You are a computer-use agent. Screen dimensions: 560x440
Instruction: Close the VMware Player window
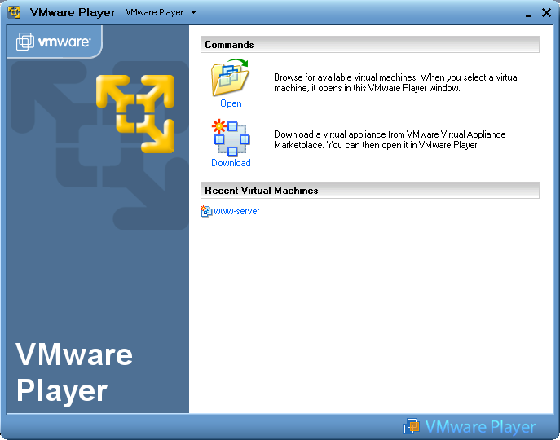[546, 12]
